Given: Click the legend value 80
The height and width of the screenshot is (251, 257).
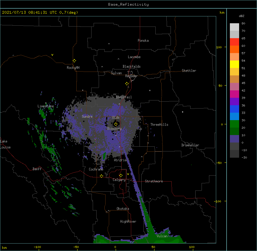Looking at the screenshot, I should 243,23.
